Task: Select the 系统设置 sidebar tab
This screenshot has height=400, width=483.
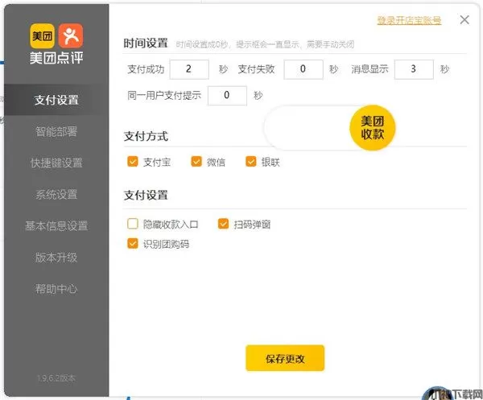Action: [56, 194]
